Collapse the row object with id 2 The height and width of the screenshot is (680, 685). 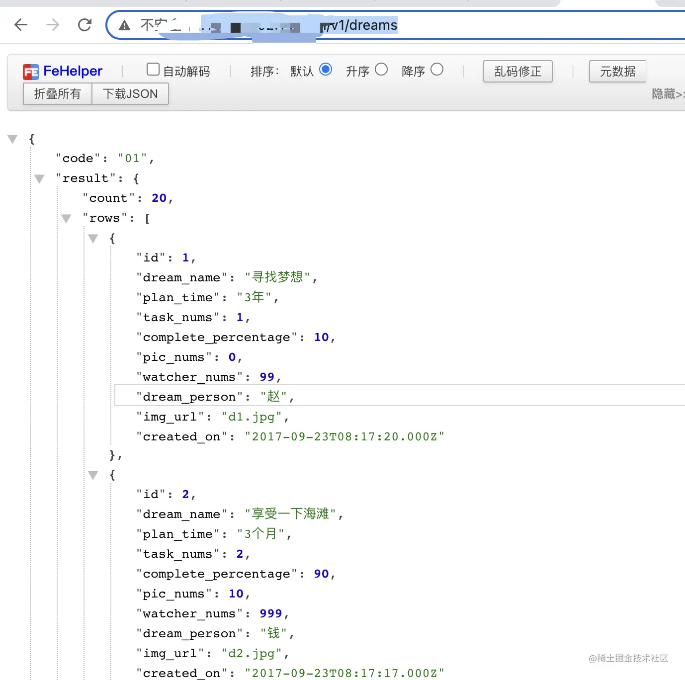click(93, 475)
